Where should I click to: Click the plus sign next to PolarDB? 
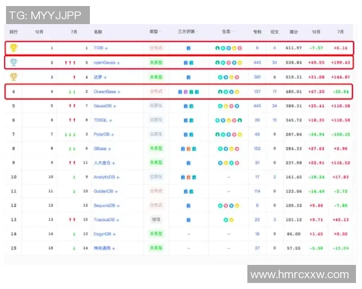click(x=113, y=134)
